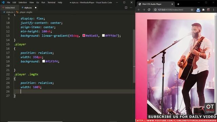Click .player .imgBx breadcrumb item
The height and width of the screenshot is (122, 217).
(x=26, y=12)
